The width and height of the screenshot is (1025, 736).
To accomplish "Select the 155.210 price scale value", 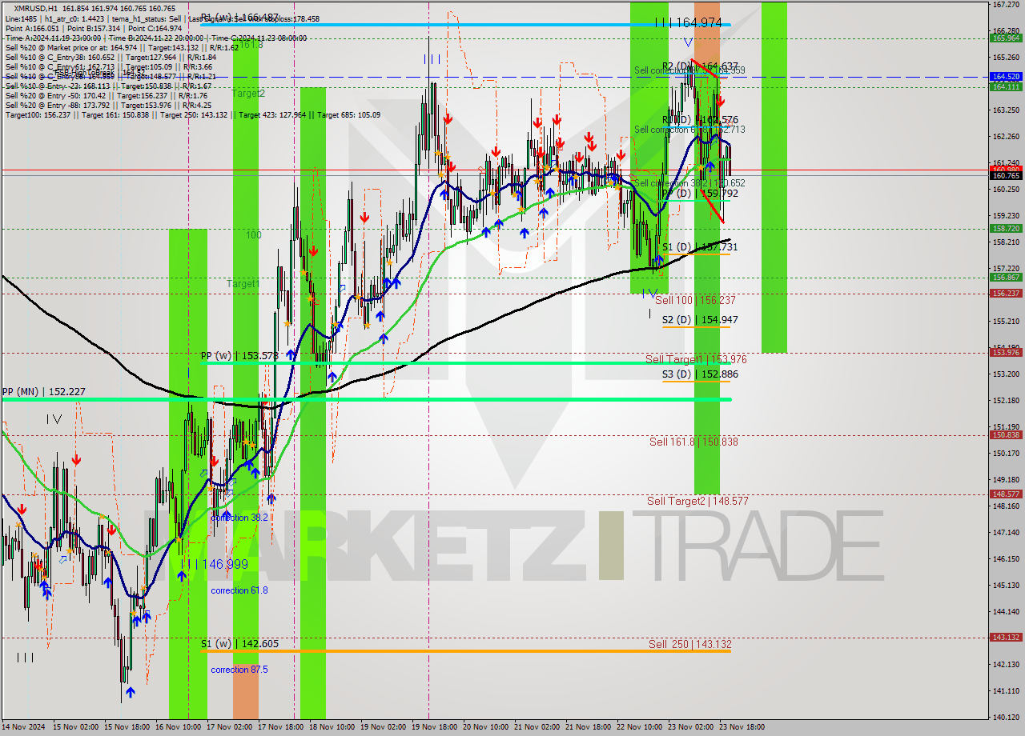I will (1006, 321).
